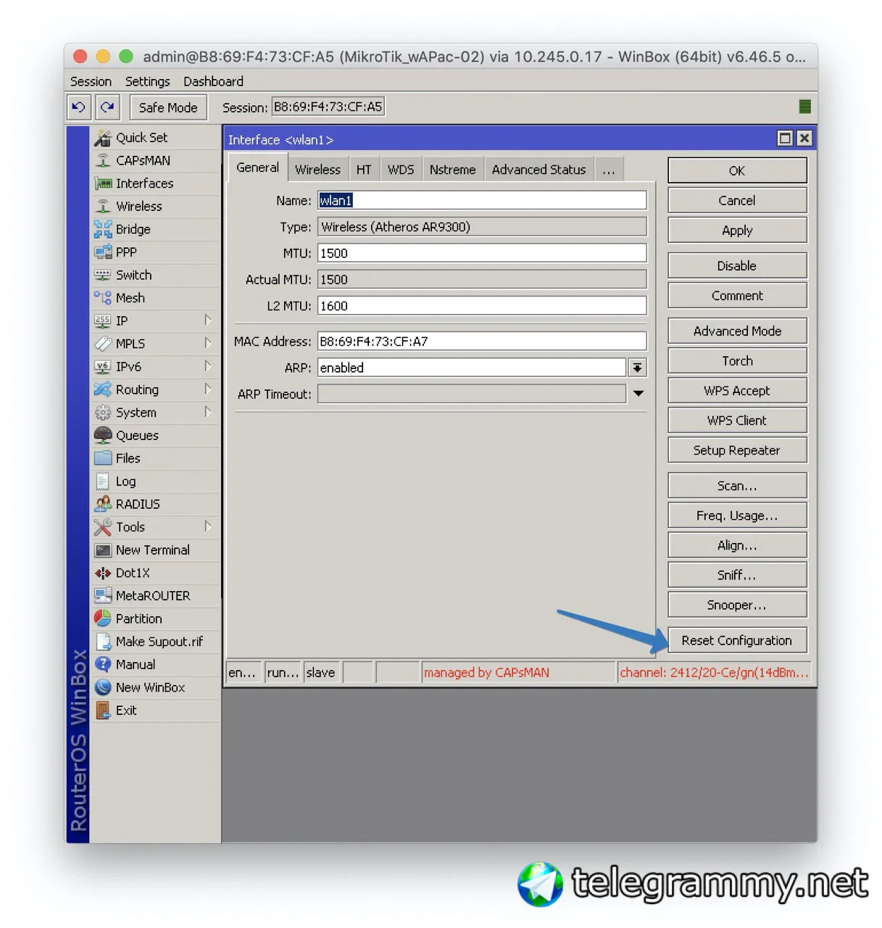Open the Log sidebar icon

pos(103,481)
